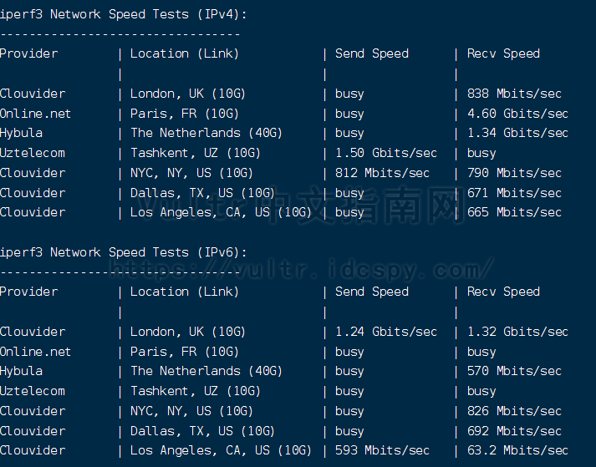Click "Dallas, TX, US (10G)" in the IPv4 table
The height and width of the screenshot is (467, 596).
point(202,193)
